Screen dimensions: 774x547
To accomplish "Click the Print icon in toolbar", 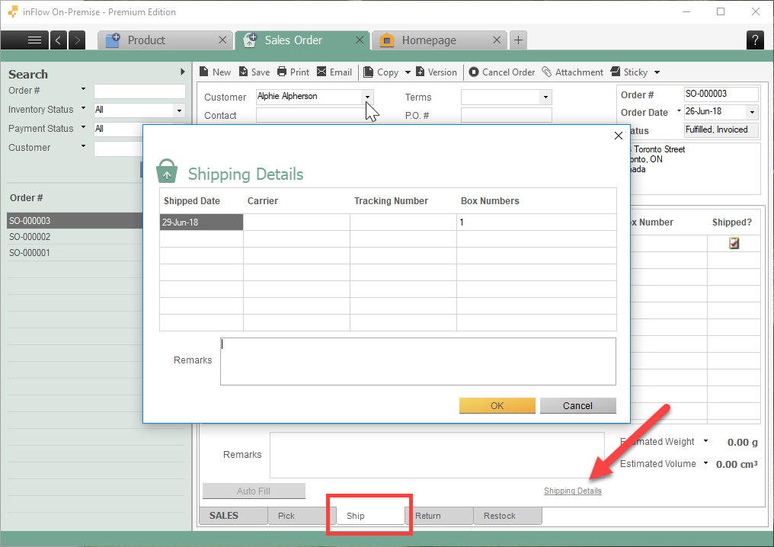I will 282,72.
